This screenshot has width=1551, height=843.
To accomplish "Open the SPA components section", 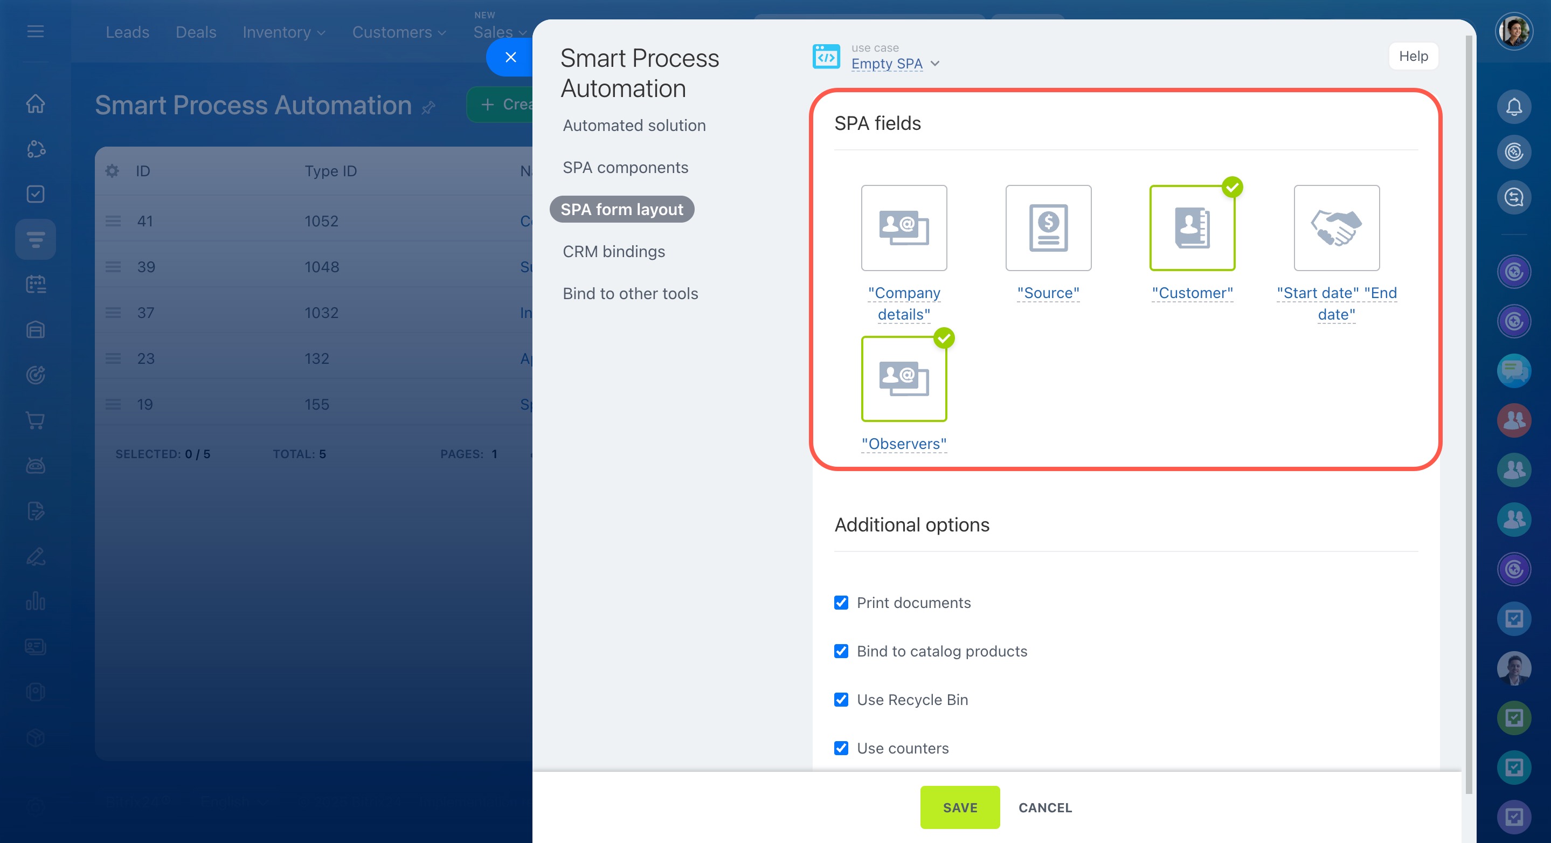I will coord(625,168).
